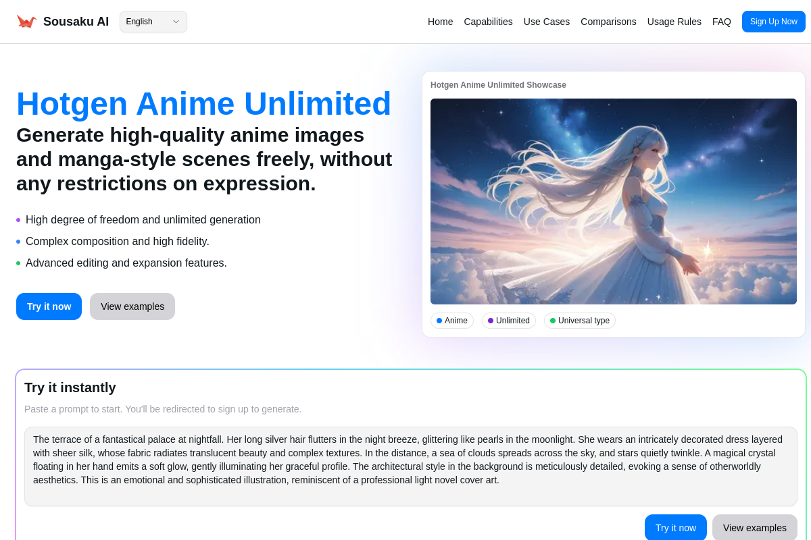Click Try it now below the prompt
This screenshot has height=540, width=811.
675,528
